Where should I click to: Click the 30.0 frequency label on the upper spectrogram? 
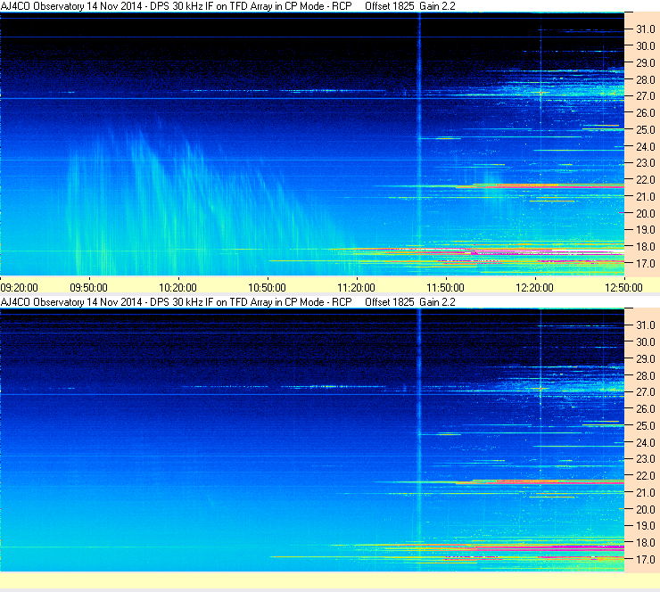click(645, 46)
